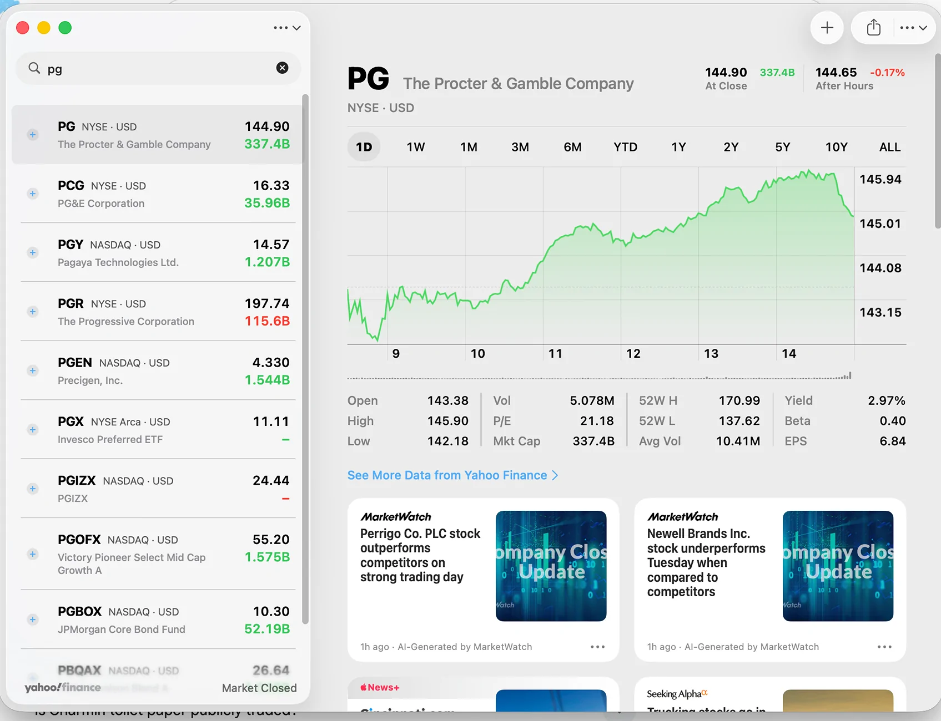This screenshot has height=721, width=941.
Task: Select the 1M chart range
Action: click(x=469, y=147)
